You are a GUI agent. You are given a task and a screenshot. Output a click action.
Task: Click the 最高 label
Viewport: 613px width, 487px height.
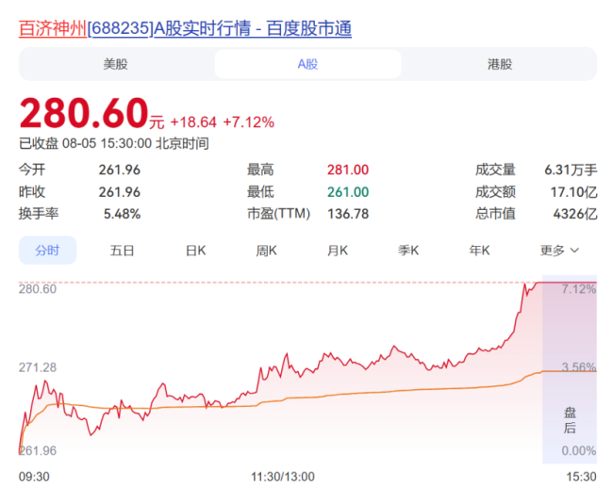tap(260, 170)
